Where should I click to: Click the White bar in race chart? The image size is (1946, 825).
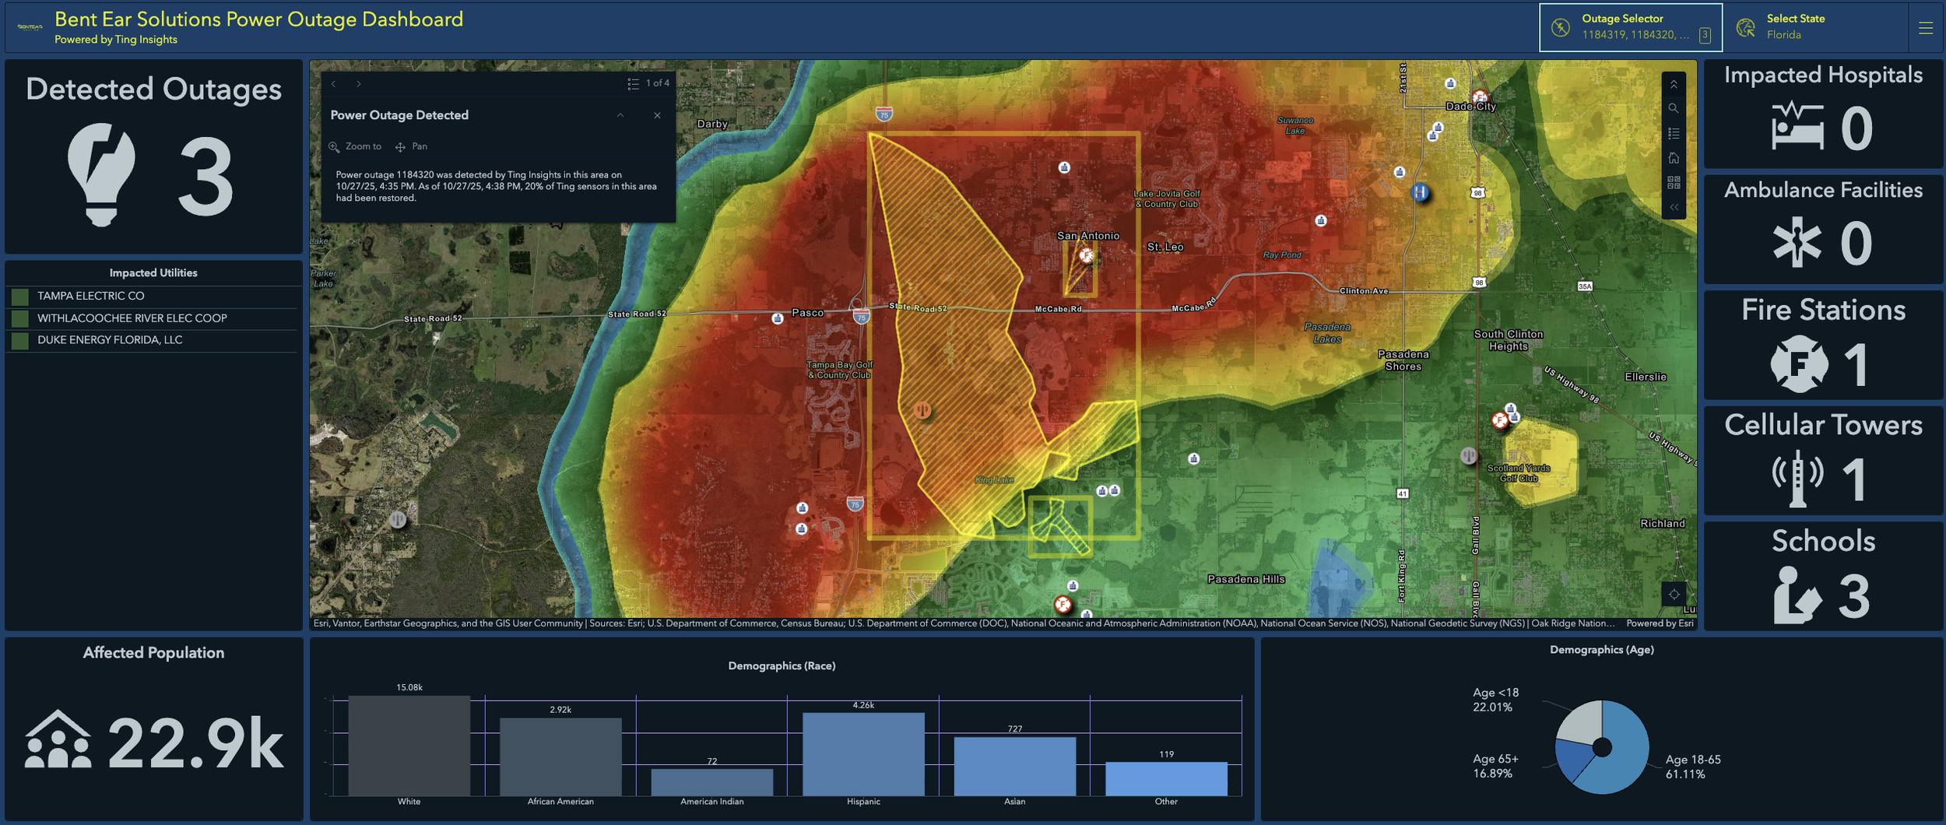409,746
